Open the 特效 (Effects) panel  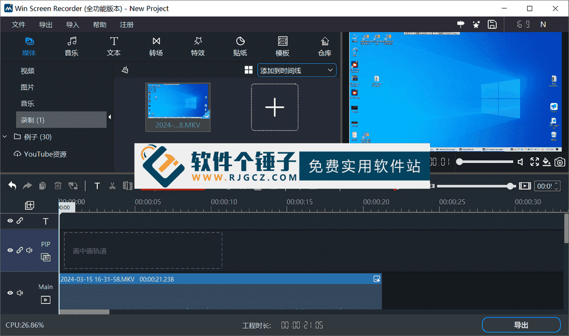coord(198,46)
